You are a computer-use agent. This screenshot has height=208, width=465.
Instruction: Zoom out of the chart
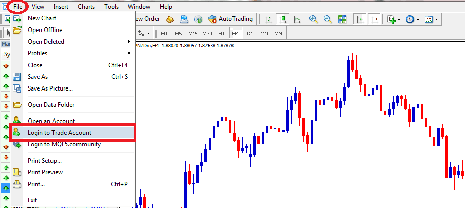(328, 19)
